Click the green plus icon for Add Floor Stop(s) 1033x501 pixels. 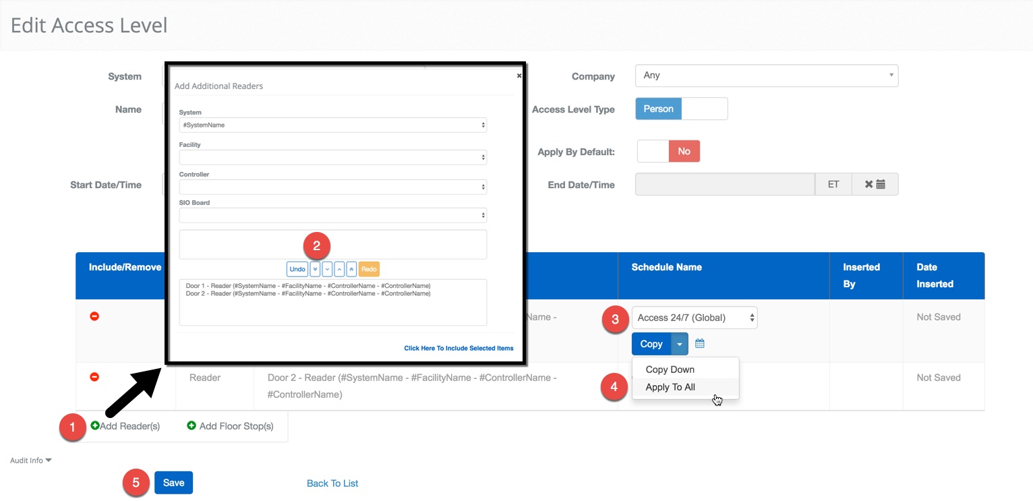pyautogui.click(x=191, y=425)
